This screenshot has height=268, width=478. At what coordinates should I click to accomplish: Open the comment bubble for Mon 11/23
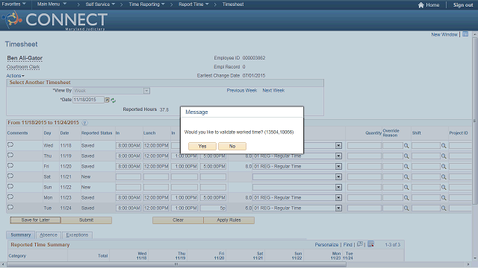[x=10, y=197]
